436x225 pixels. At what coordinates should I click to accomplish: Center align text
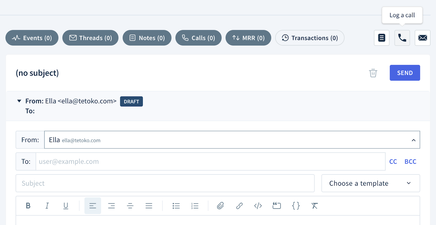[x=130, y=206]
